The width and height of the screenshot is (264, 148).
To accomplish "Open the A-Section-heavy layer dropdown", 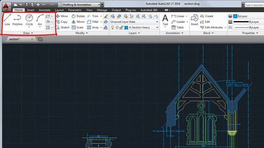I will 134,28.
